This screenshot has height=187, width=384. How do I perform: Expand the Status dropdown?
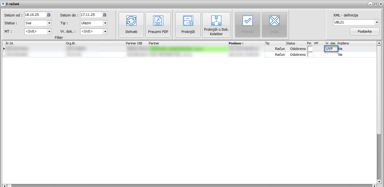[49, 23]
